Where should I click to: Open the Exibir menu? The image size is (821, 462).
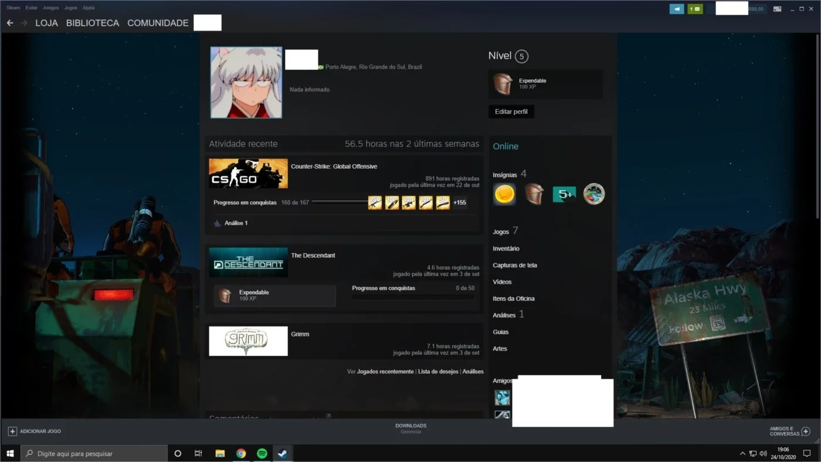click(32, 8)
